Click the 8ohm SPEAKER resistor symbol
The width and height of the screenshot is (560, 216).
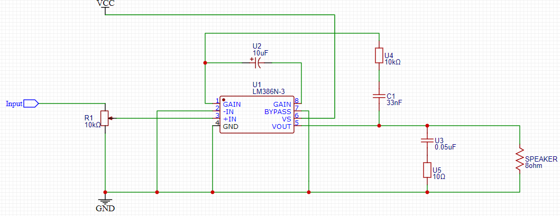(520, 158)
